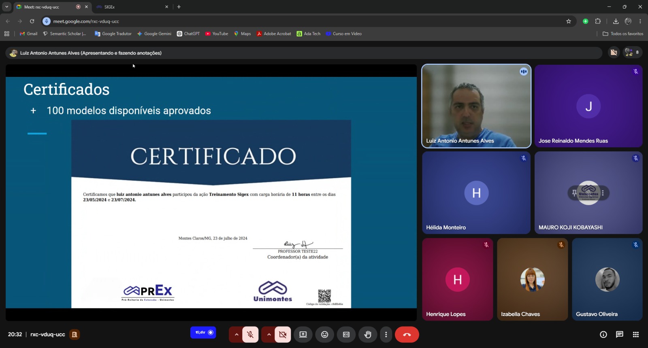Leave the call with red hang-up button
This screenshot has width=648, height=348.
407,335
